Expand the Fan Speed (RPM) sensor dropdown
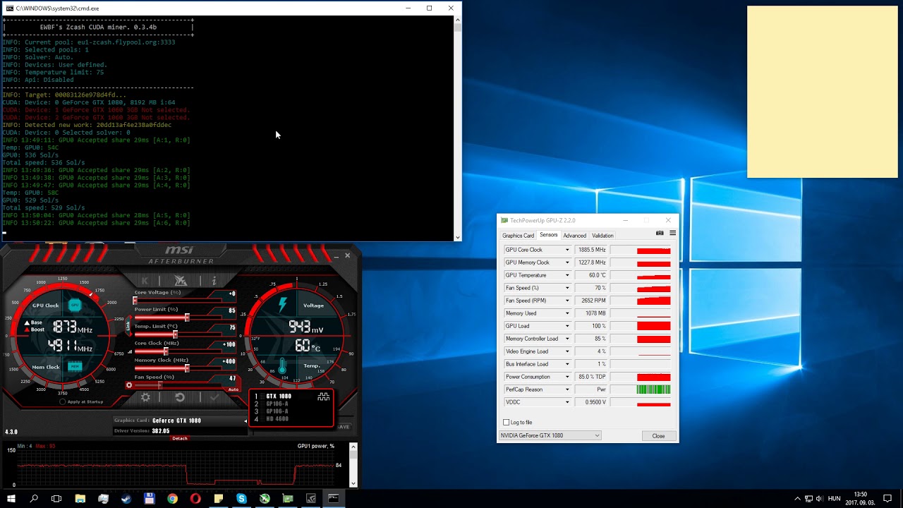Screen dimensions: 903x508 [566, 301]
